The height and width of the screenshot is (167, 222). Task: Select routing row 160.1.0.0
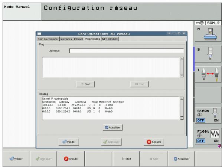[x=78, y=105]
